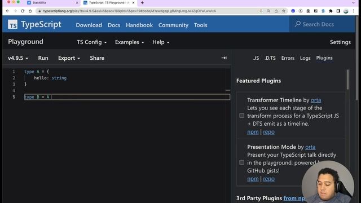Click the TypeScript TS logo icon
Image resolution: width=361 pixels, height=203 pixels.
tap(12, 24)
